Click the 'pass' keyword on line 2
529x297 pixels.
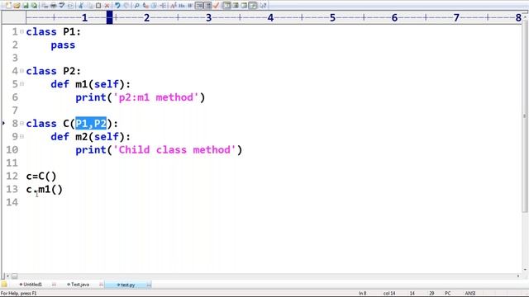pyautogui.click(x=63, y=45)
